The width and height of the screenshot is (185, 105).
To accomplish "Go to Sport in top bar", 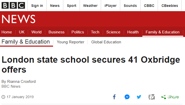I will [71, 6].
